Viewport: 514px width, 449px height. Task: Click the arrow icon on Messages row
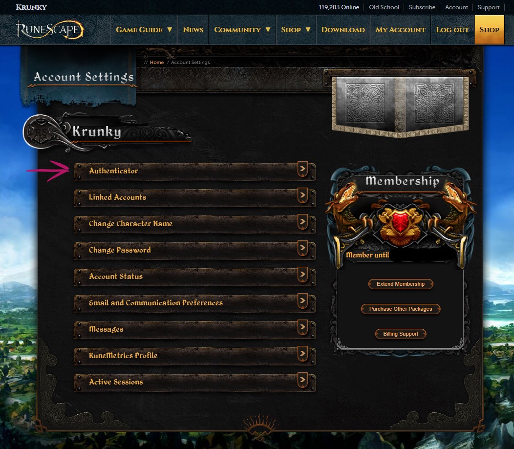pyautogui.click(x=302, y=327)
